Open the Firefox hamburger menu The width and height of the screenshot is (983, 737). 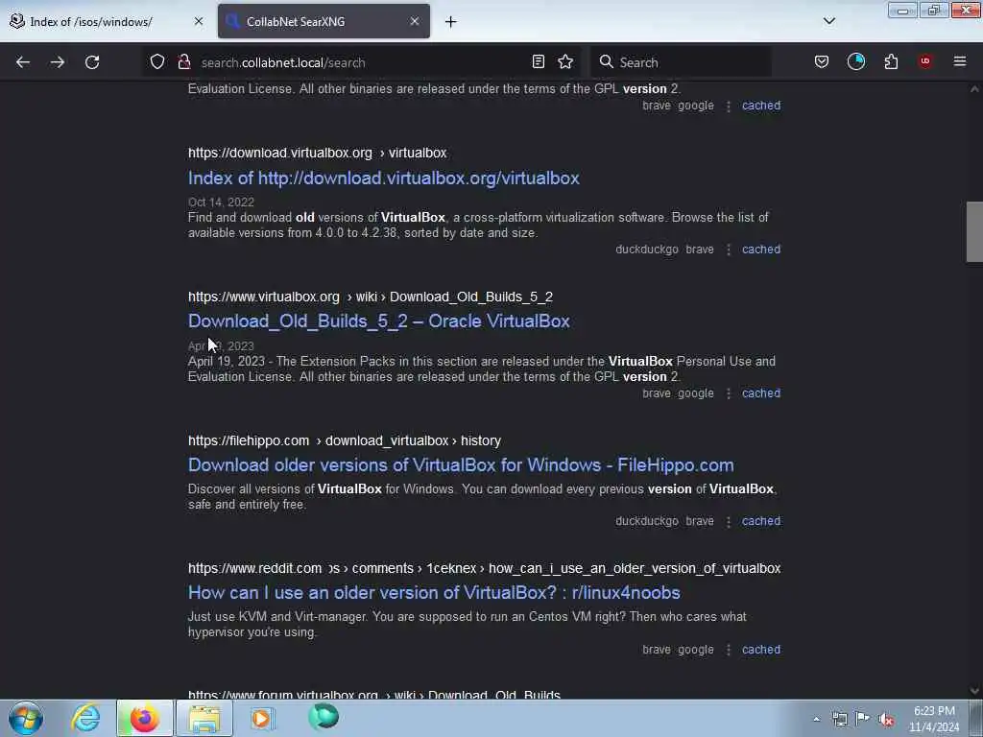pyautogui.click(x=959, y=61)
